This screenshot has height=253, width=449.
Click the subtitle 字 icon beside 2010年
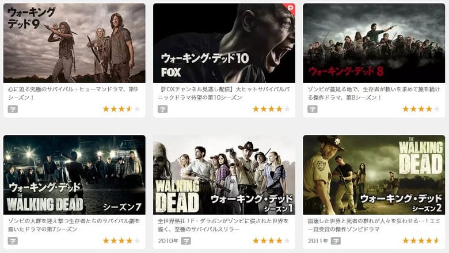tap(186, 241)
